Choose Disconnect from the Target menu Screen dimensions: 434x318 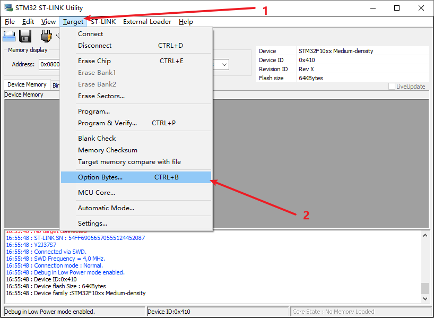click(x=136, y=46)
